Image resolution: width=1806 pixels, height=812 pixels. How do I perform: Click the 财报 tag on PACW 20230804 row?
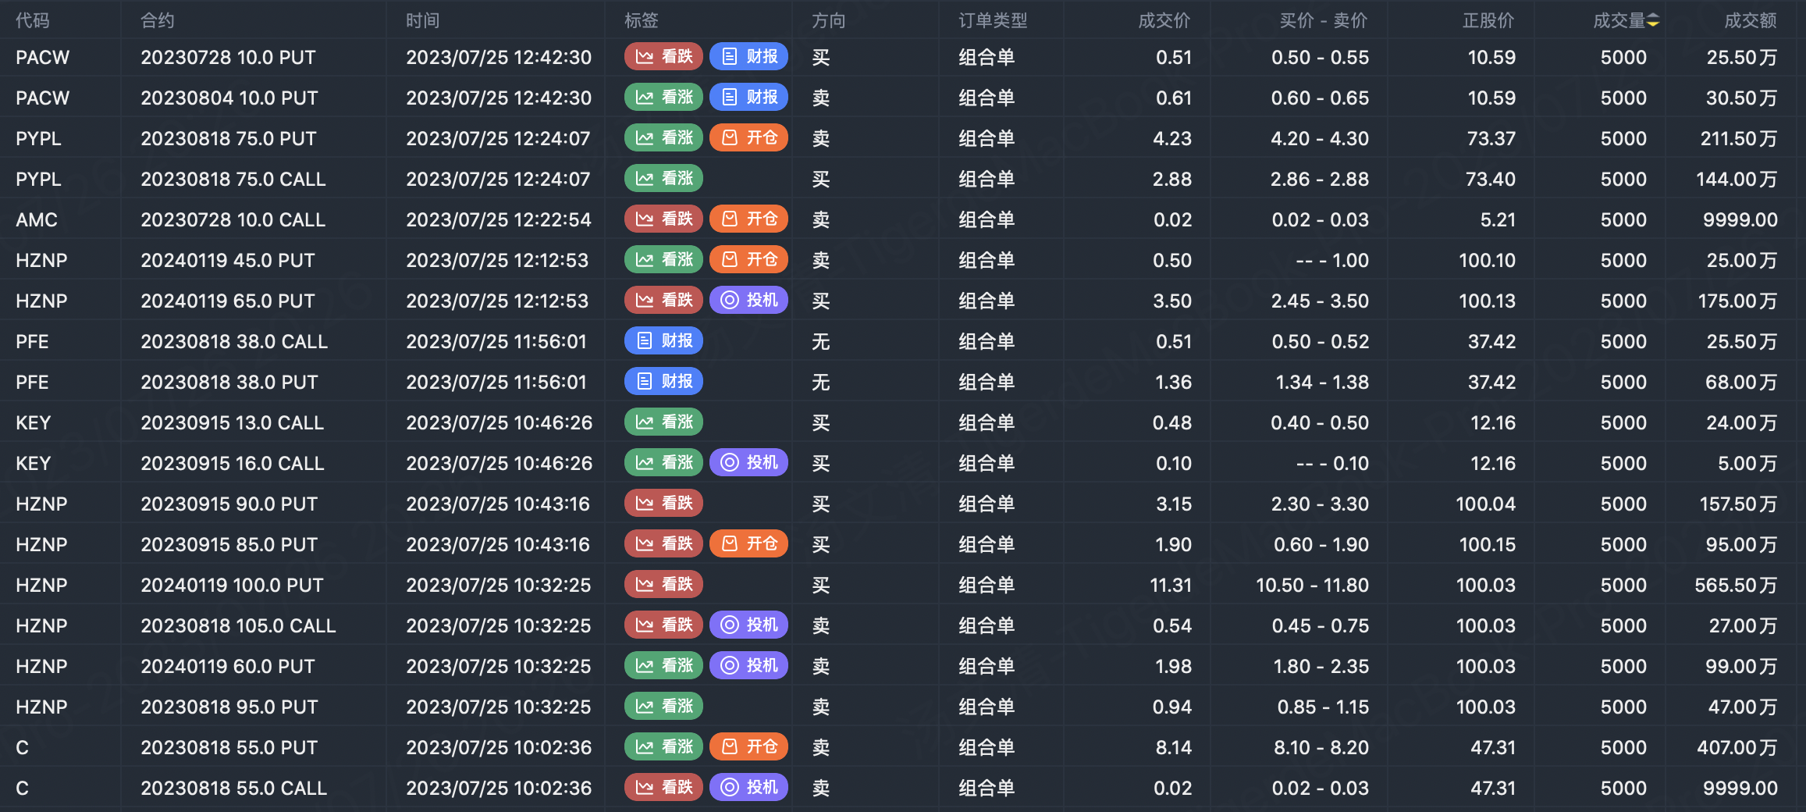(x=749, y=98)
